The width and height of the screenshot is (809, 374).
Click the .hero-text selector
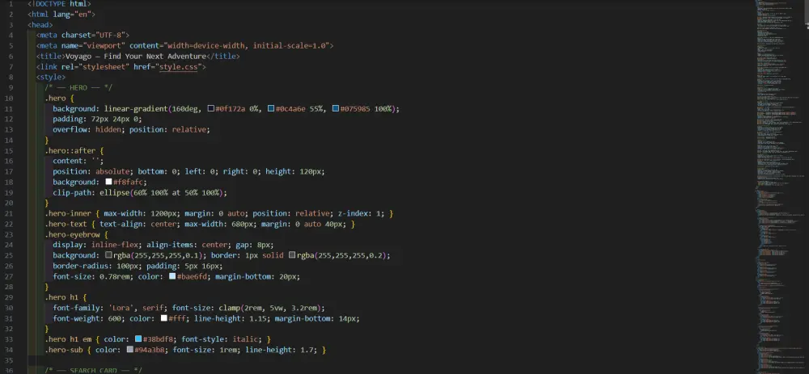[68, 224]
